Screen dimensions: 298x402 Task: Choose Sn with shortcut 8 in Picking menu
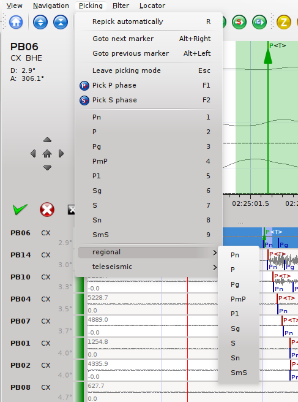click(x=149, y=220)
